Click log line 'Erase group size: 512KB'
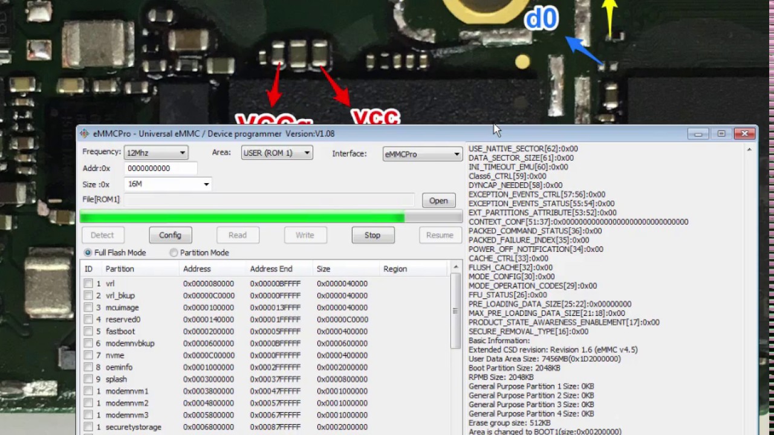Viewport: 774px width, 435px height. point(509,423)
